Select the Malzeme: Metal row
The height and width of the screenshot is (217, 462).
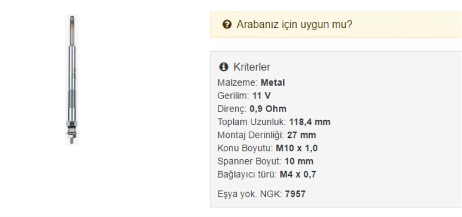pyautogui.click(x=251, y=83)
